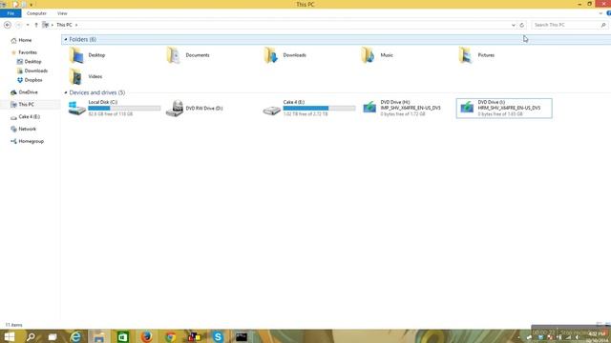Click the Pictures folder name label

486,55
